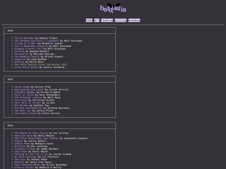Screen dimensions: 226x169
Task: Open Piglet book link
Action: pos(18,141)
